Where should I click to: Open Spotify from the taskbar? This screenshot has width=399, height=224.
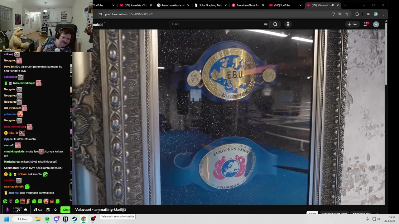(x=47, y=219)
